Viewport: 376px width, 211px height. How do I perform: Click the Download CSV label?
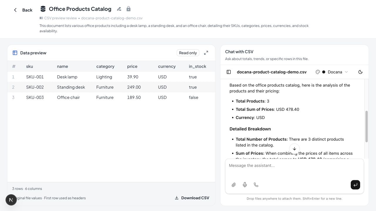195,198
